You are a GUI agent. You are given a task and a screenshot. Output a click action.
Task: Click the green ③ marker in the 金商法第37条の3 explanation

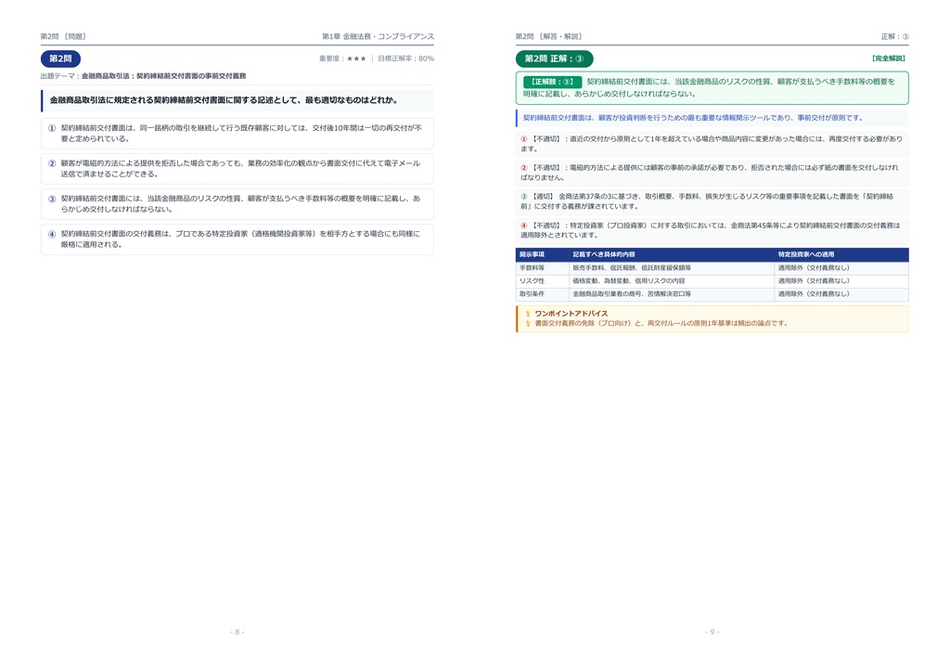(x=524, y=197)
